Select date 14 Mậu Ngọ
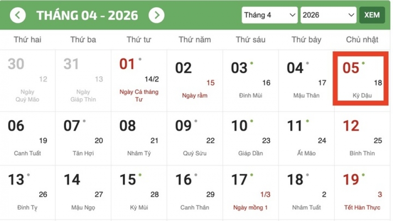 [x=83, y=192]
